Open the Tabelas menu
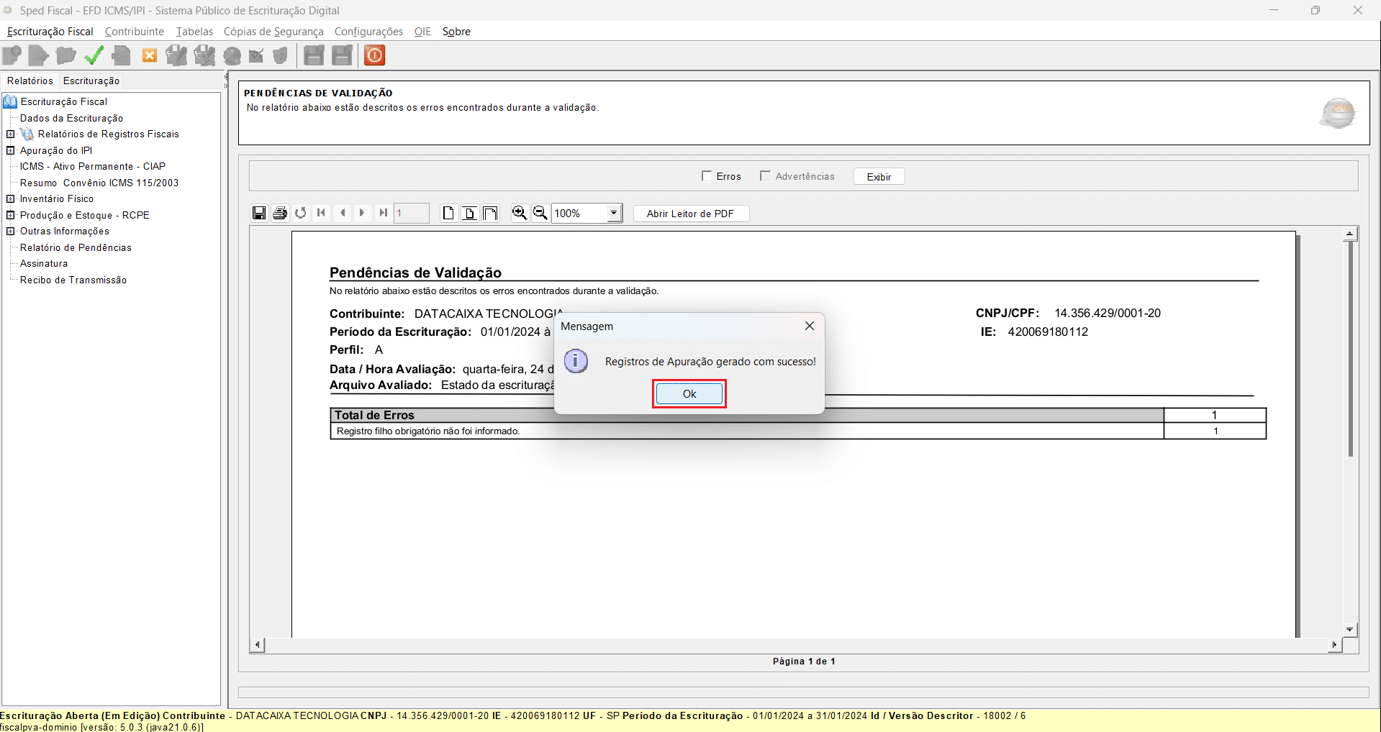The width and height of the screenshot is (1381, 732). [194, 32]
